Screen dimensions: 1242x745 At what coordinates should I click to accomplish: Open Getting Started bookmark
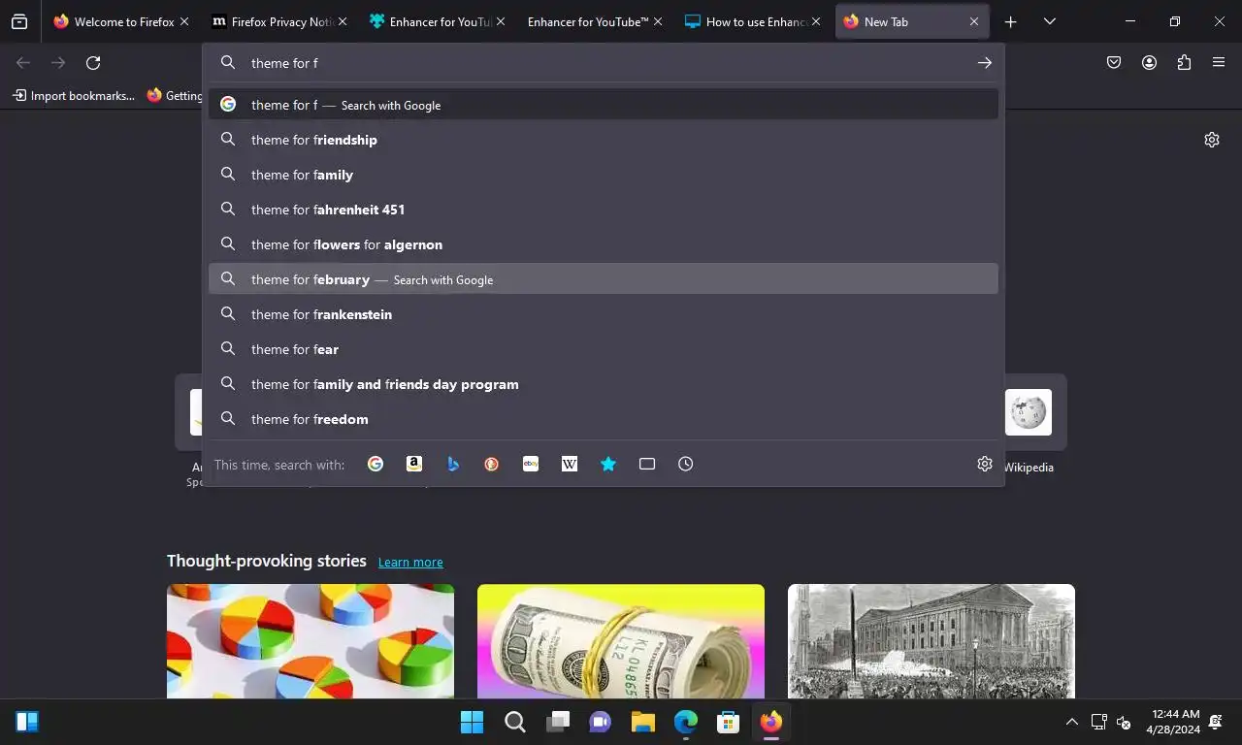pos(175,95)
